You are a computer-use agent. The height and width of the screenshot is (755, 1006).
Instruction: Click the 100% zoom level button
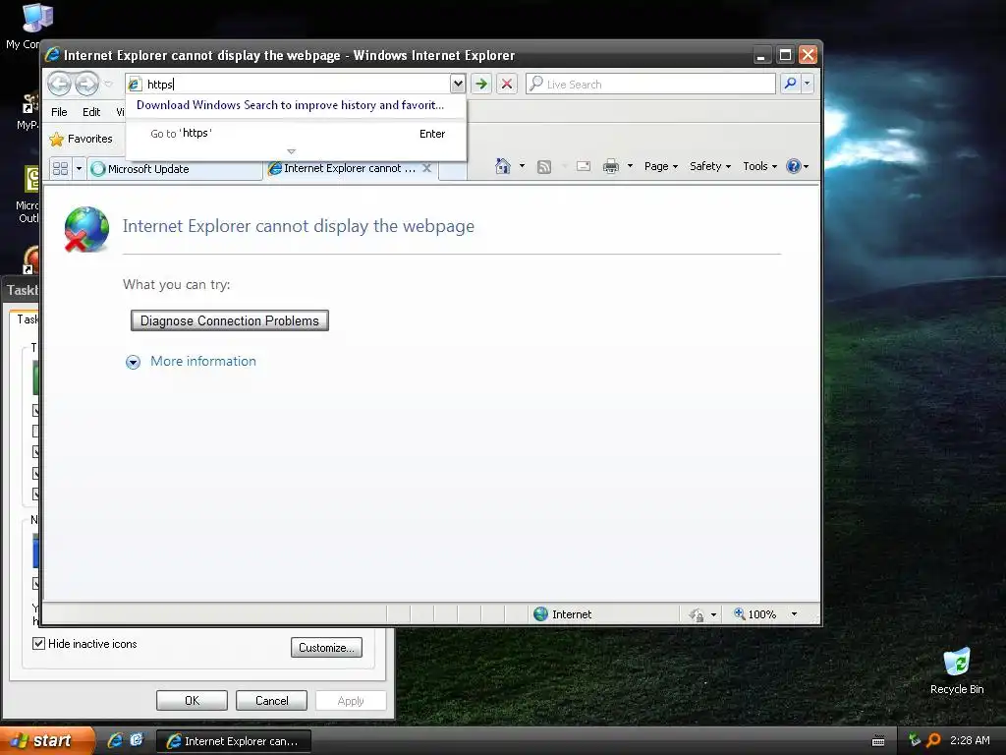[754, 614]
